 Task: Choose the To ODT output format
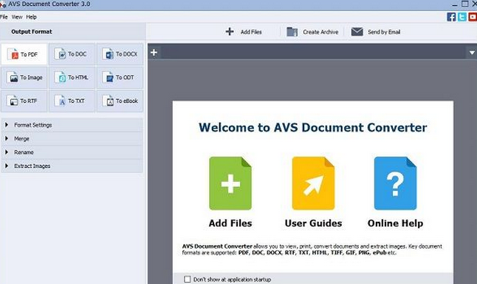pyautogui.click(x=120, y=78)
